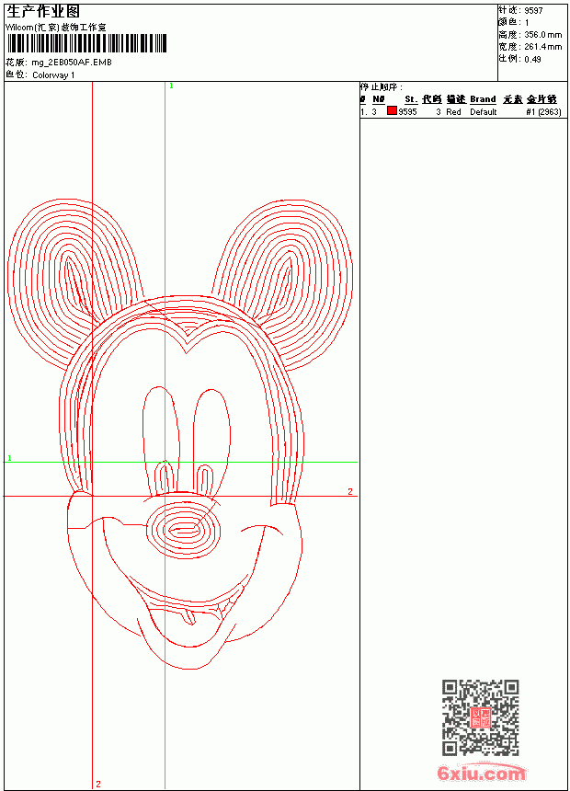Click the 停止顺序 stop sequence heading
This screenshot has width=570, height=791.
click(x=382, y=86)
